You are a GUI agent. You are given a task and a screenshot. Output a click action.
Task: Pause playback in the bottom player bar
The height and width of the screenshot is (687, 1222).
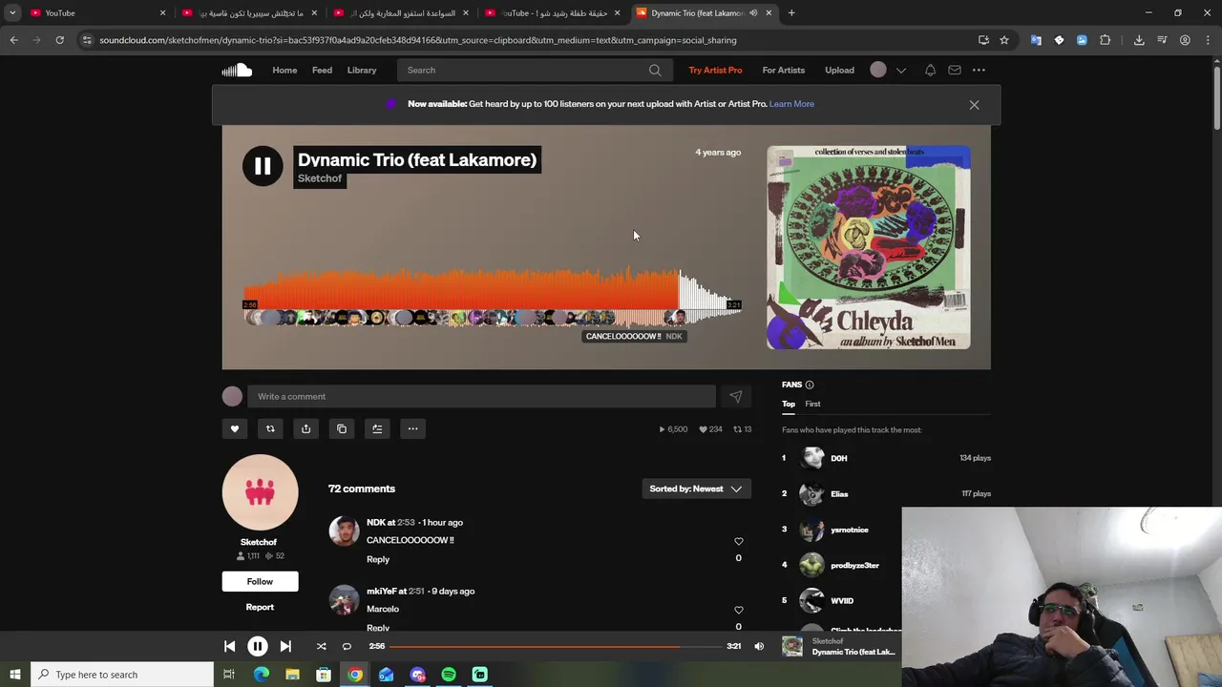(x=258, y=646)
